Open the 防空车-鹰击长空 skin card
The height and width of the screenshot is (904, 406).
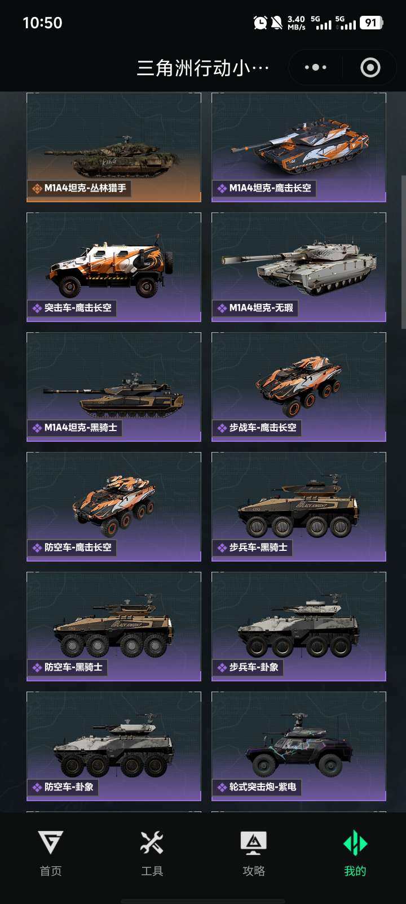[114, 507]
